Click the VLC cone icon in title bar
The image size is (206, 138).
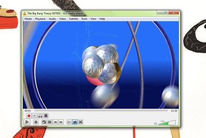click(25, 14)
